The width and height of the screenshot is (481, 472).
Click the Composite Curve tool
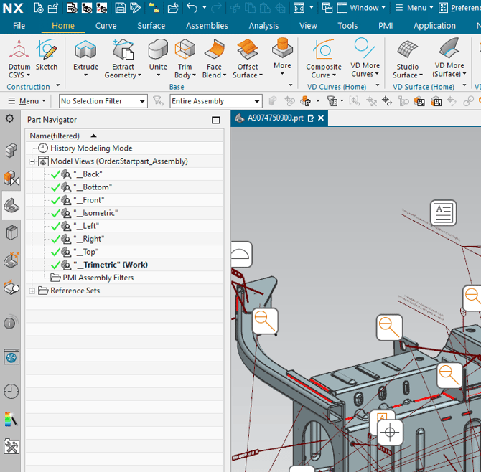tap(323, 58)
